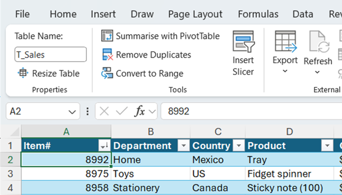Click the Refresh icon
Screen dimensions: 342x195
tap(319, 42)
